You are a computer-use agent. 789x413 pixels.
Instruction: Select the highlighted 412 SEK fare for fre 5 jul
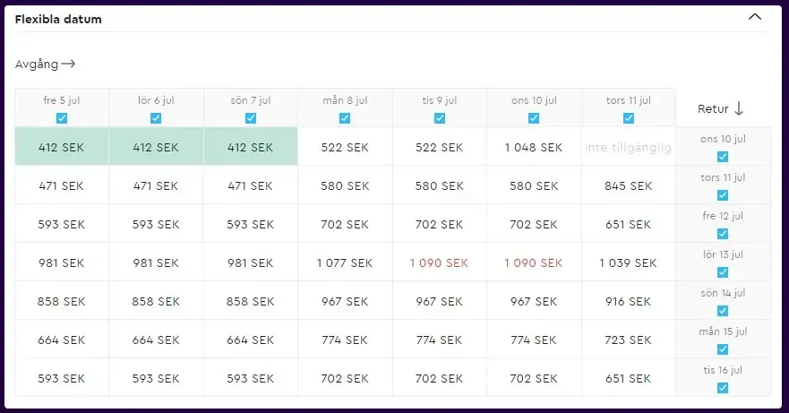(x=62, y=147)
